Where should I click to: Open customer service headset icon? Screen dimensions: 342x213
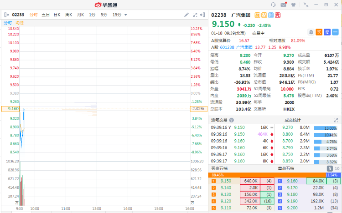coord(273,5)
